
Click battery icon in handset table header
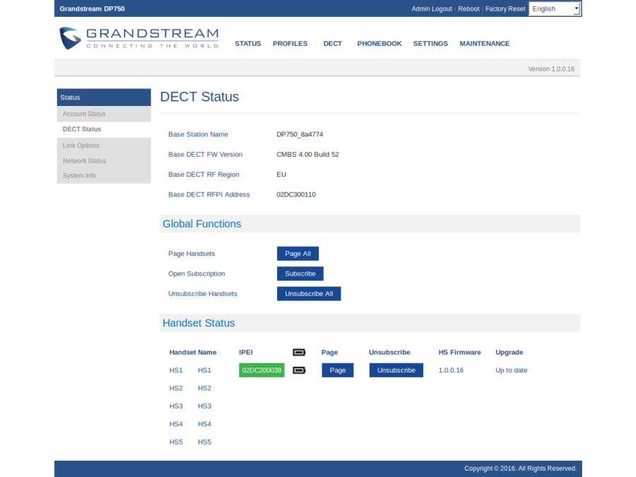point(299,352)
